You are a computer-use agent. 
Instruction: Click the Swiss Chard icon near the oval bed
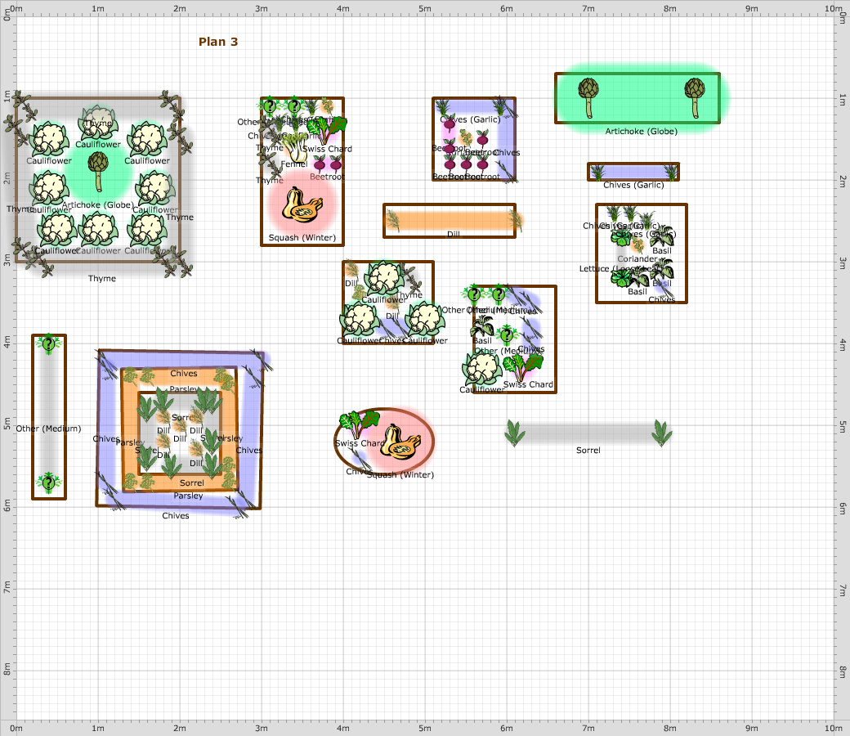click(361, 422)
